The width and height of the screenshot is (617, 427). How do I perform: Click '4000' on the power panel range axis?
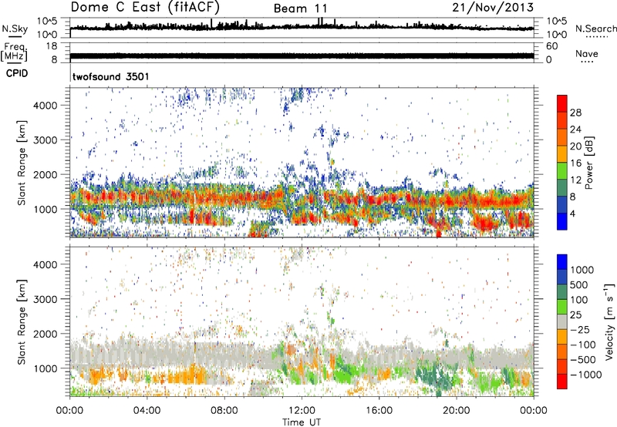(x=46, y=106)
